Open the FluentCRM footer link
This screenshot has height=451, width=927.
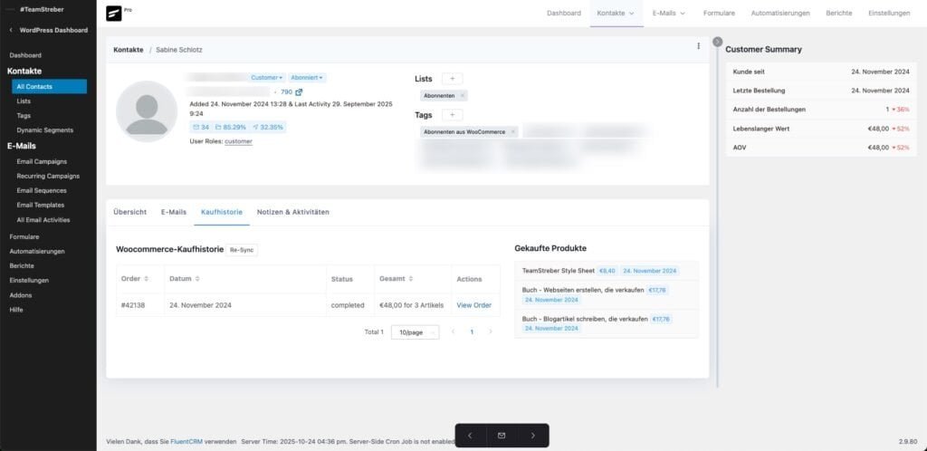pos(186,442)
